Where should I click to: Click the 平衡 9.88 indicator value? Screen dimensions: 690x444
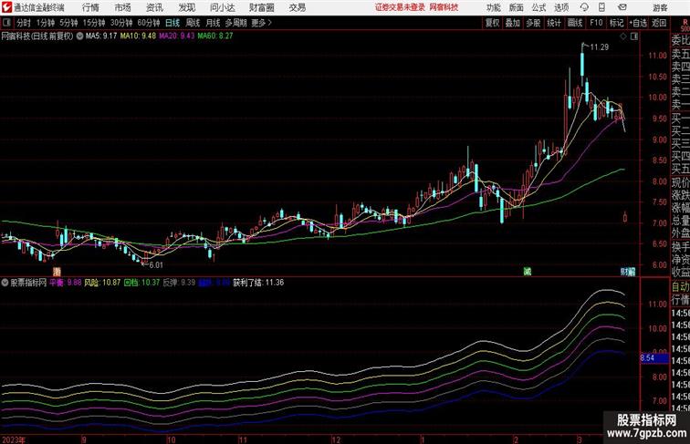[65, 283]
